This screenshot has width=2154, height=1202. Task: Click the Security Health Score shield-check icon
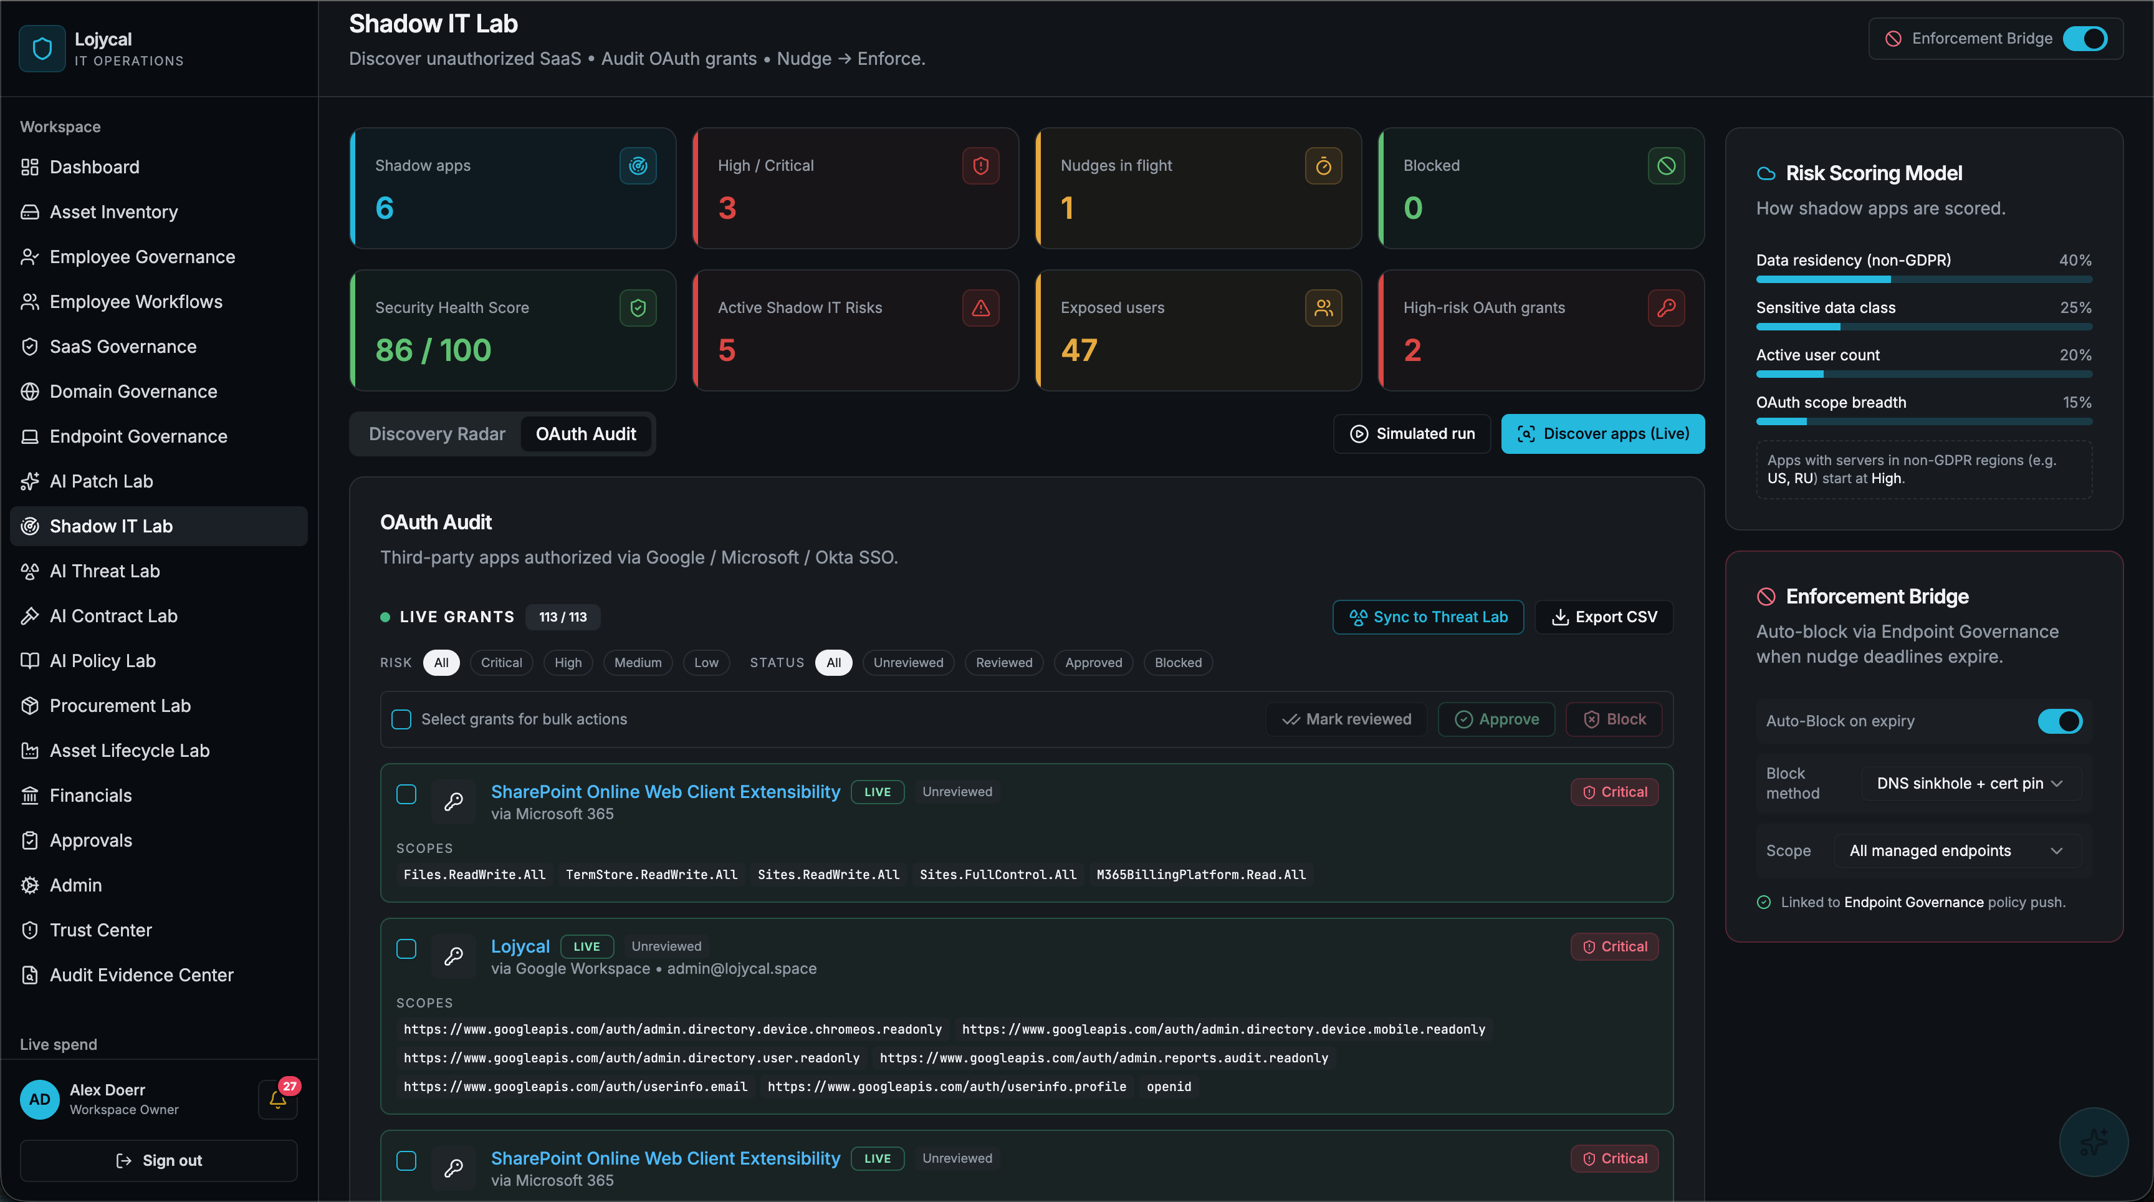(638, 308)
